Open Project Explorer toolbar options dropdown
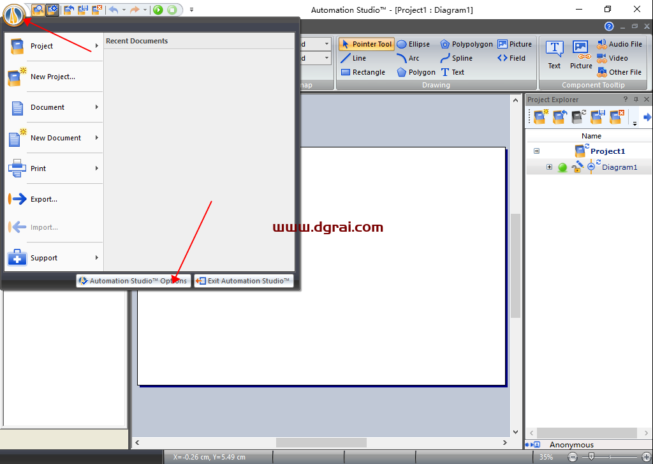Image resolution: width=653 pixels, height=464 pixels. click(x=635, y=123)
